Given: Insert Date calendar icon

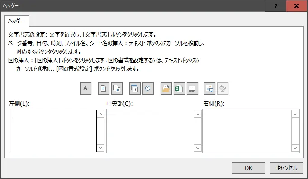Looking at the screenshot, I should click(135, 88).
